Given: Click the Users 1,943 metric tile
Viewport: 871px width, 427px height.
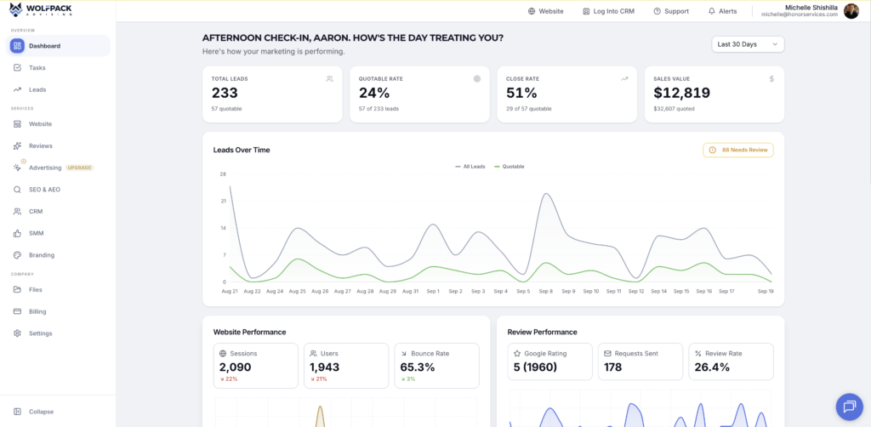Looking at the screenshot, I should pos(346,366).
